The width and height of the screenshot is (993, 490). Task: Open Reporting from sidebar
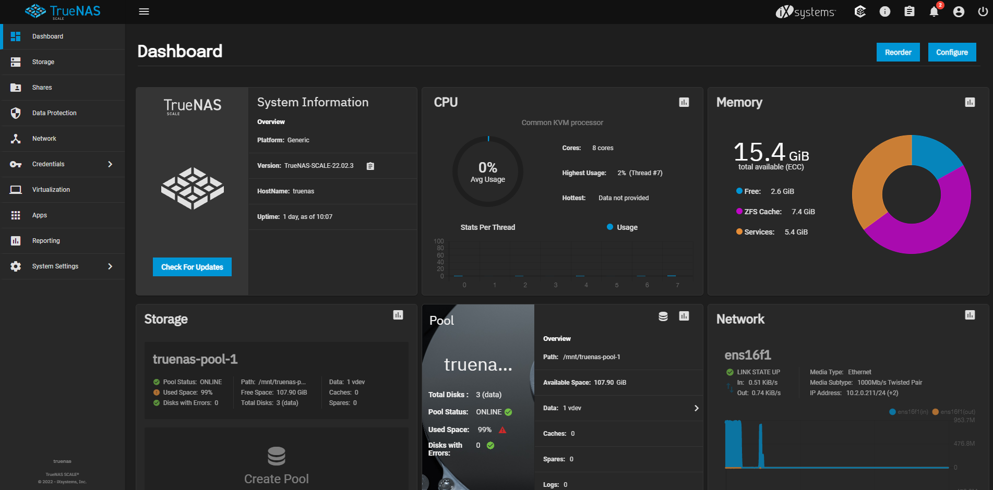tap(63, 241)
